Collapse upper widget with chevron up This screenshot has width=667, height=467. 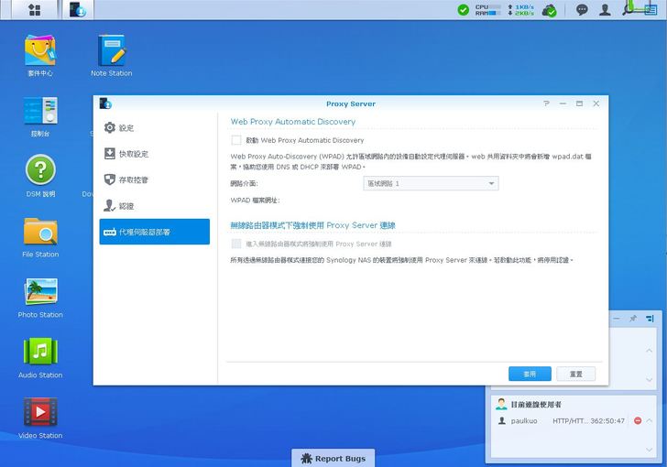coord(649,351)
